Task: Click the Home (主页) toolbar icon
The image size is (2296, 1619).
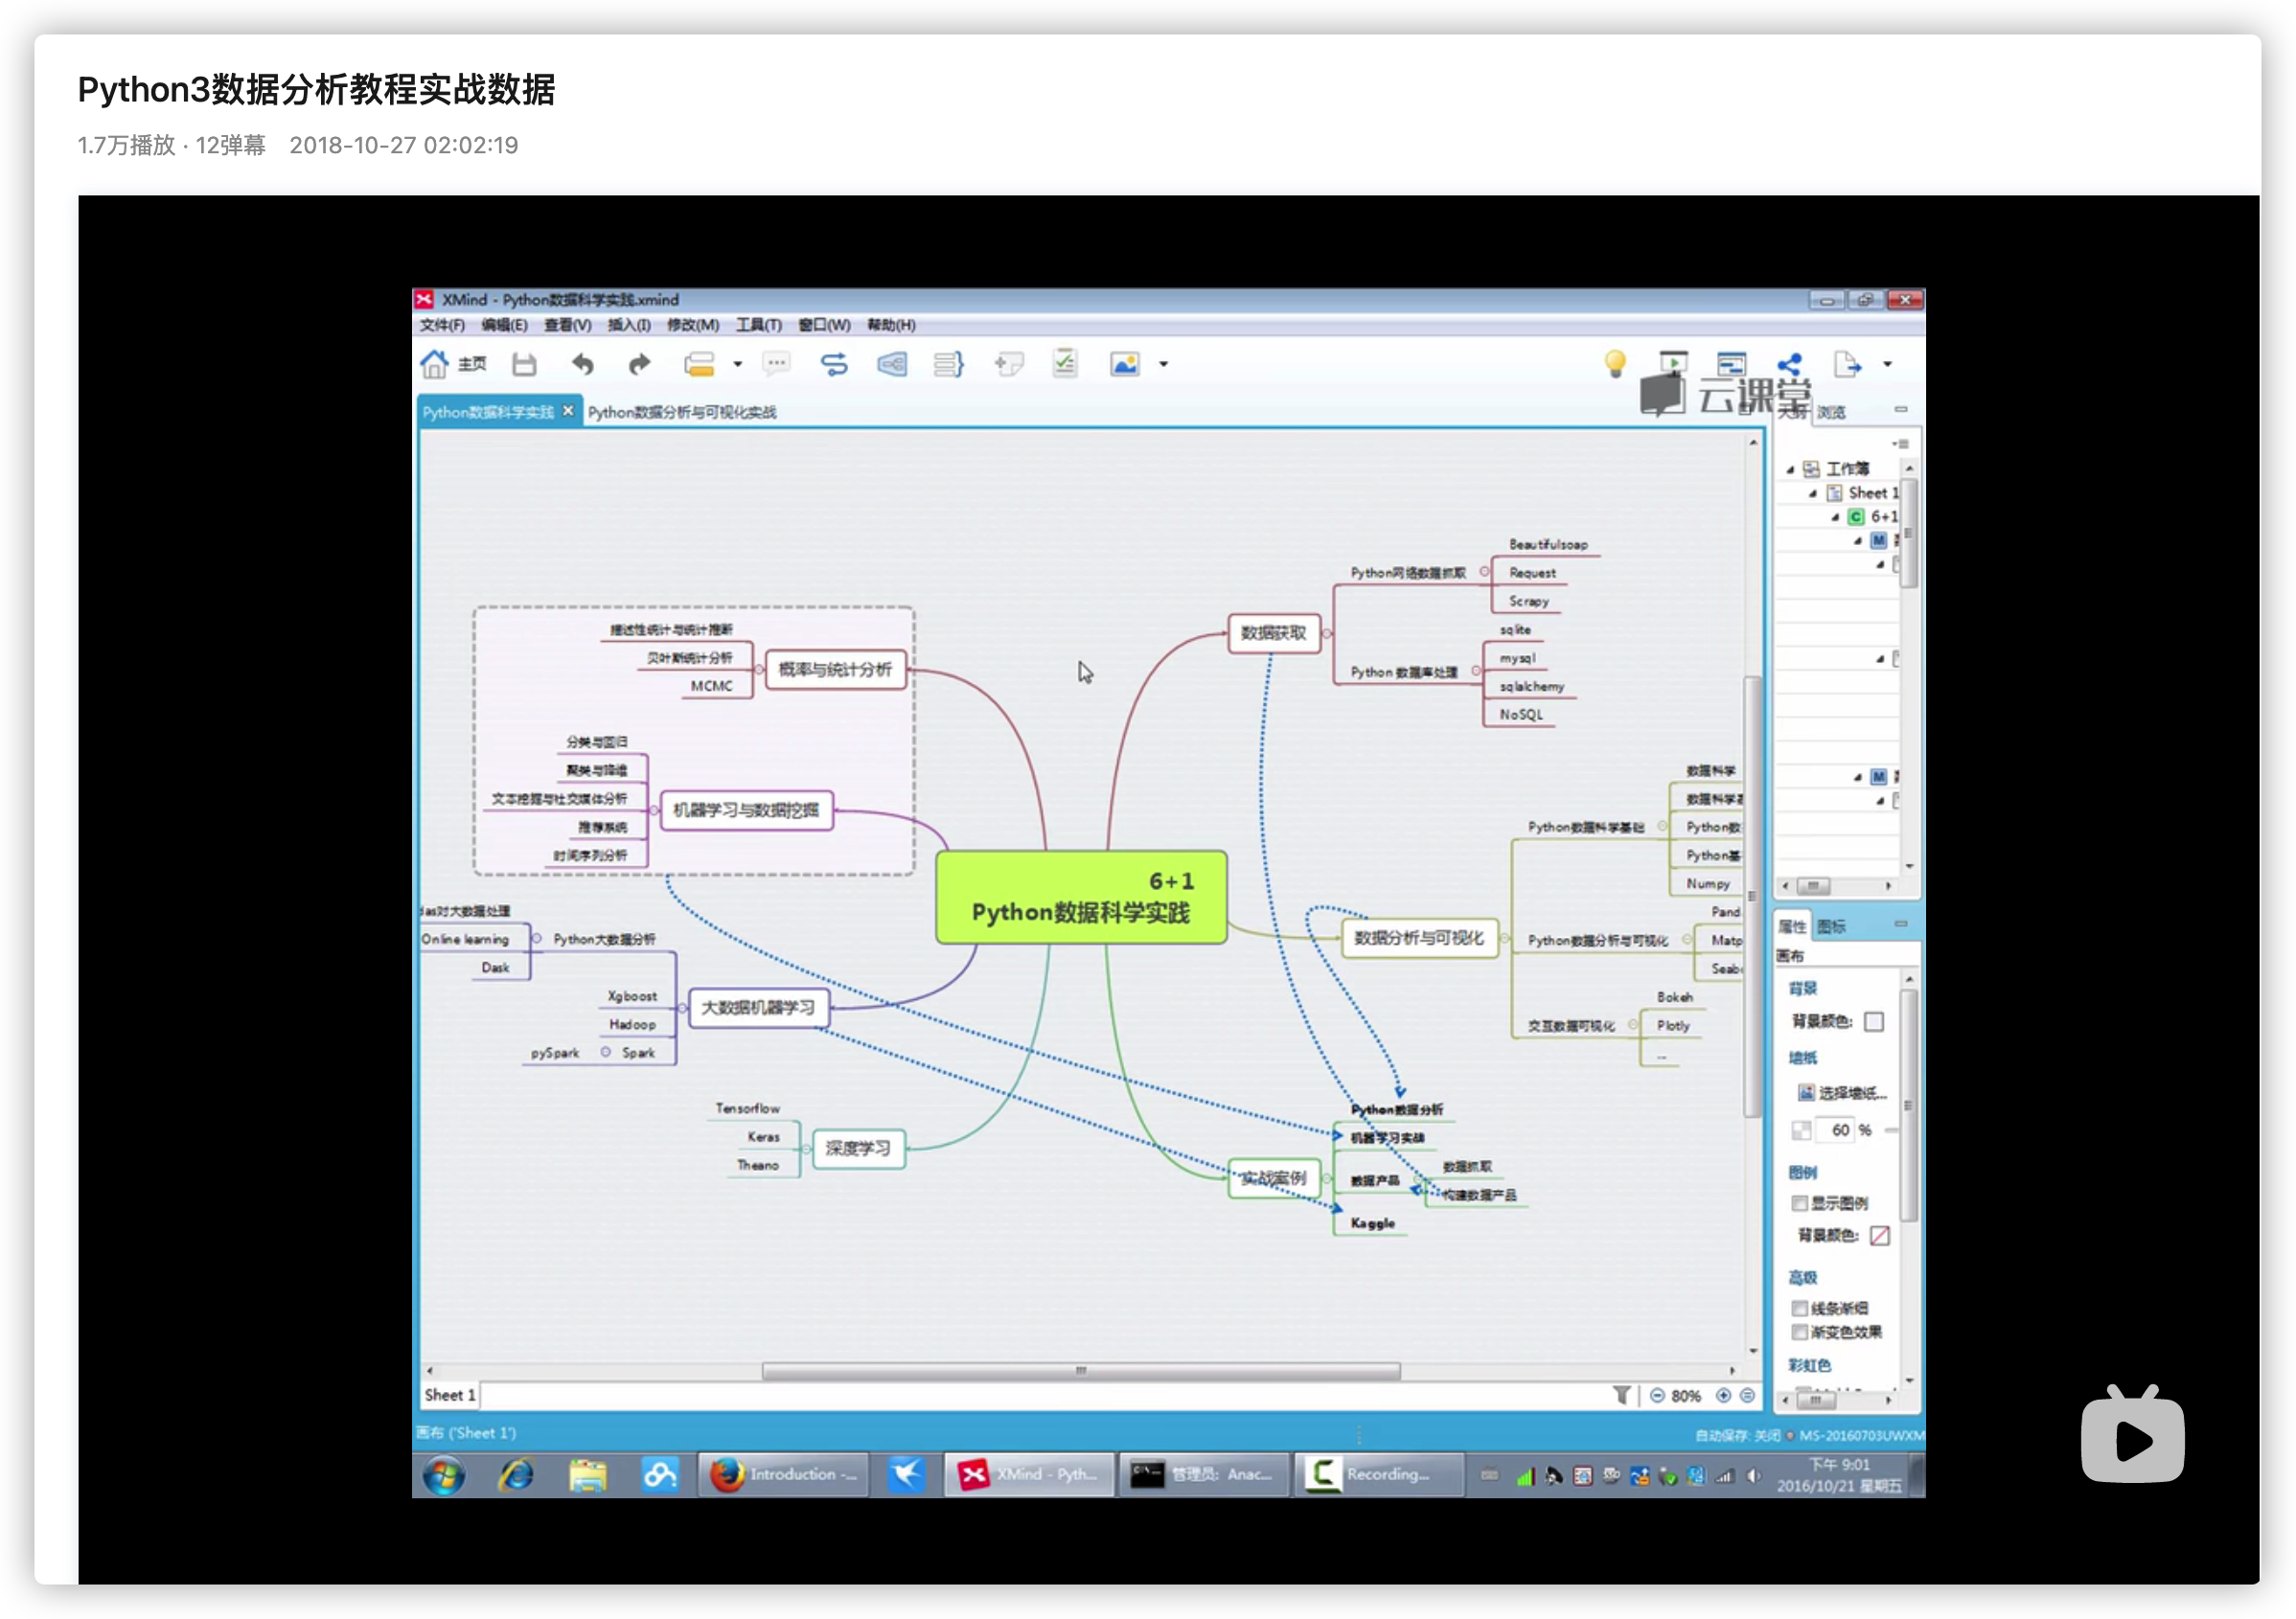Action: (x=435, y=365)
